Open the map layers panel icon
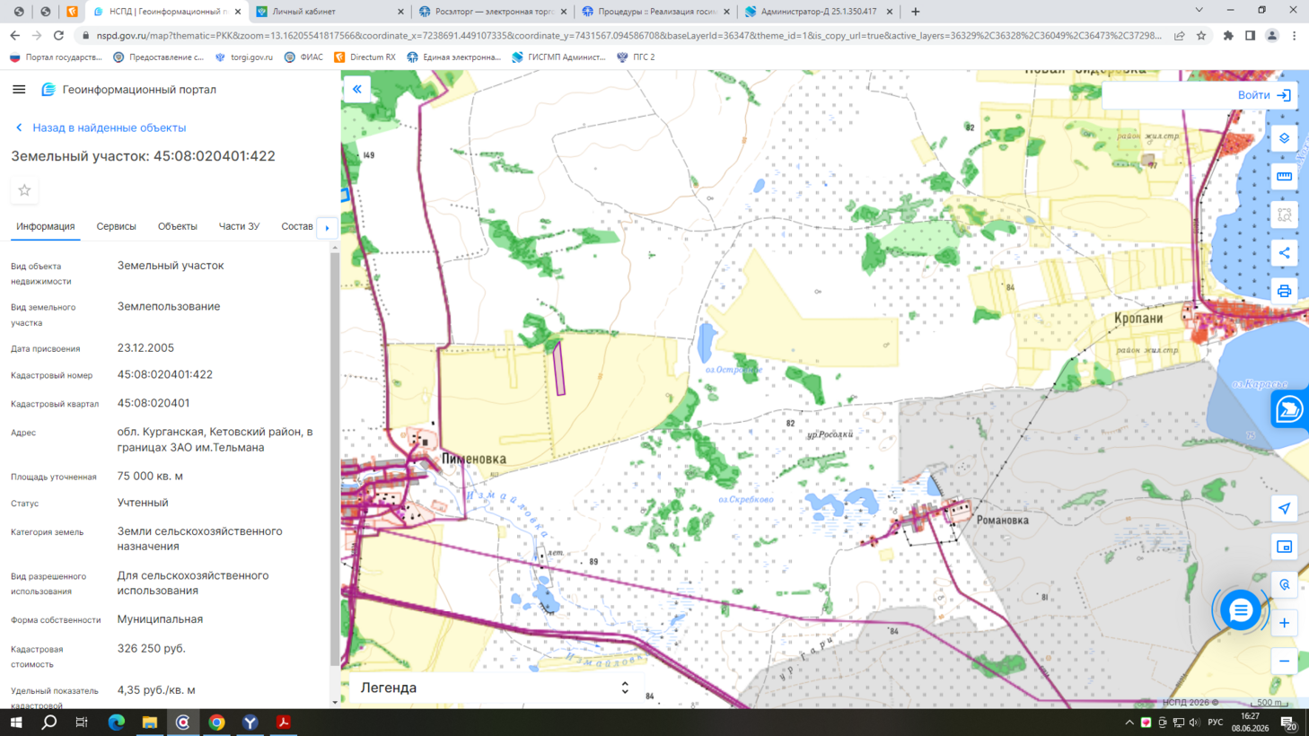1309x736 pixels. click(x=1284, y=138)
